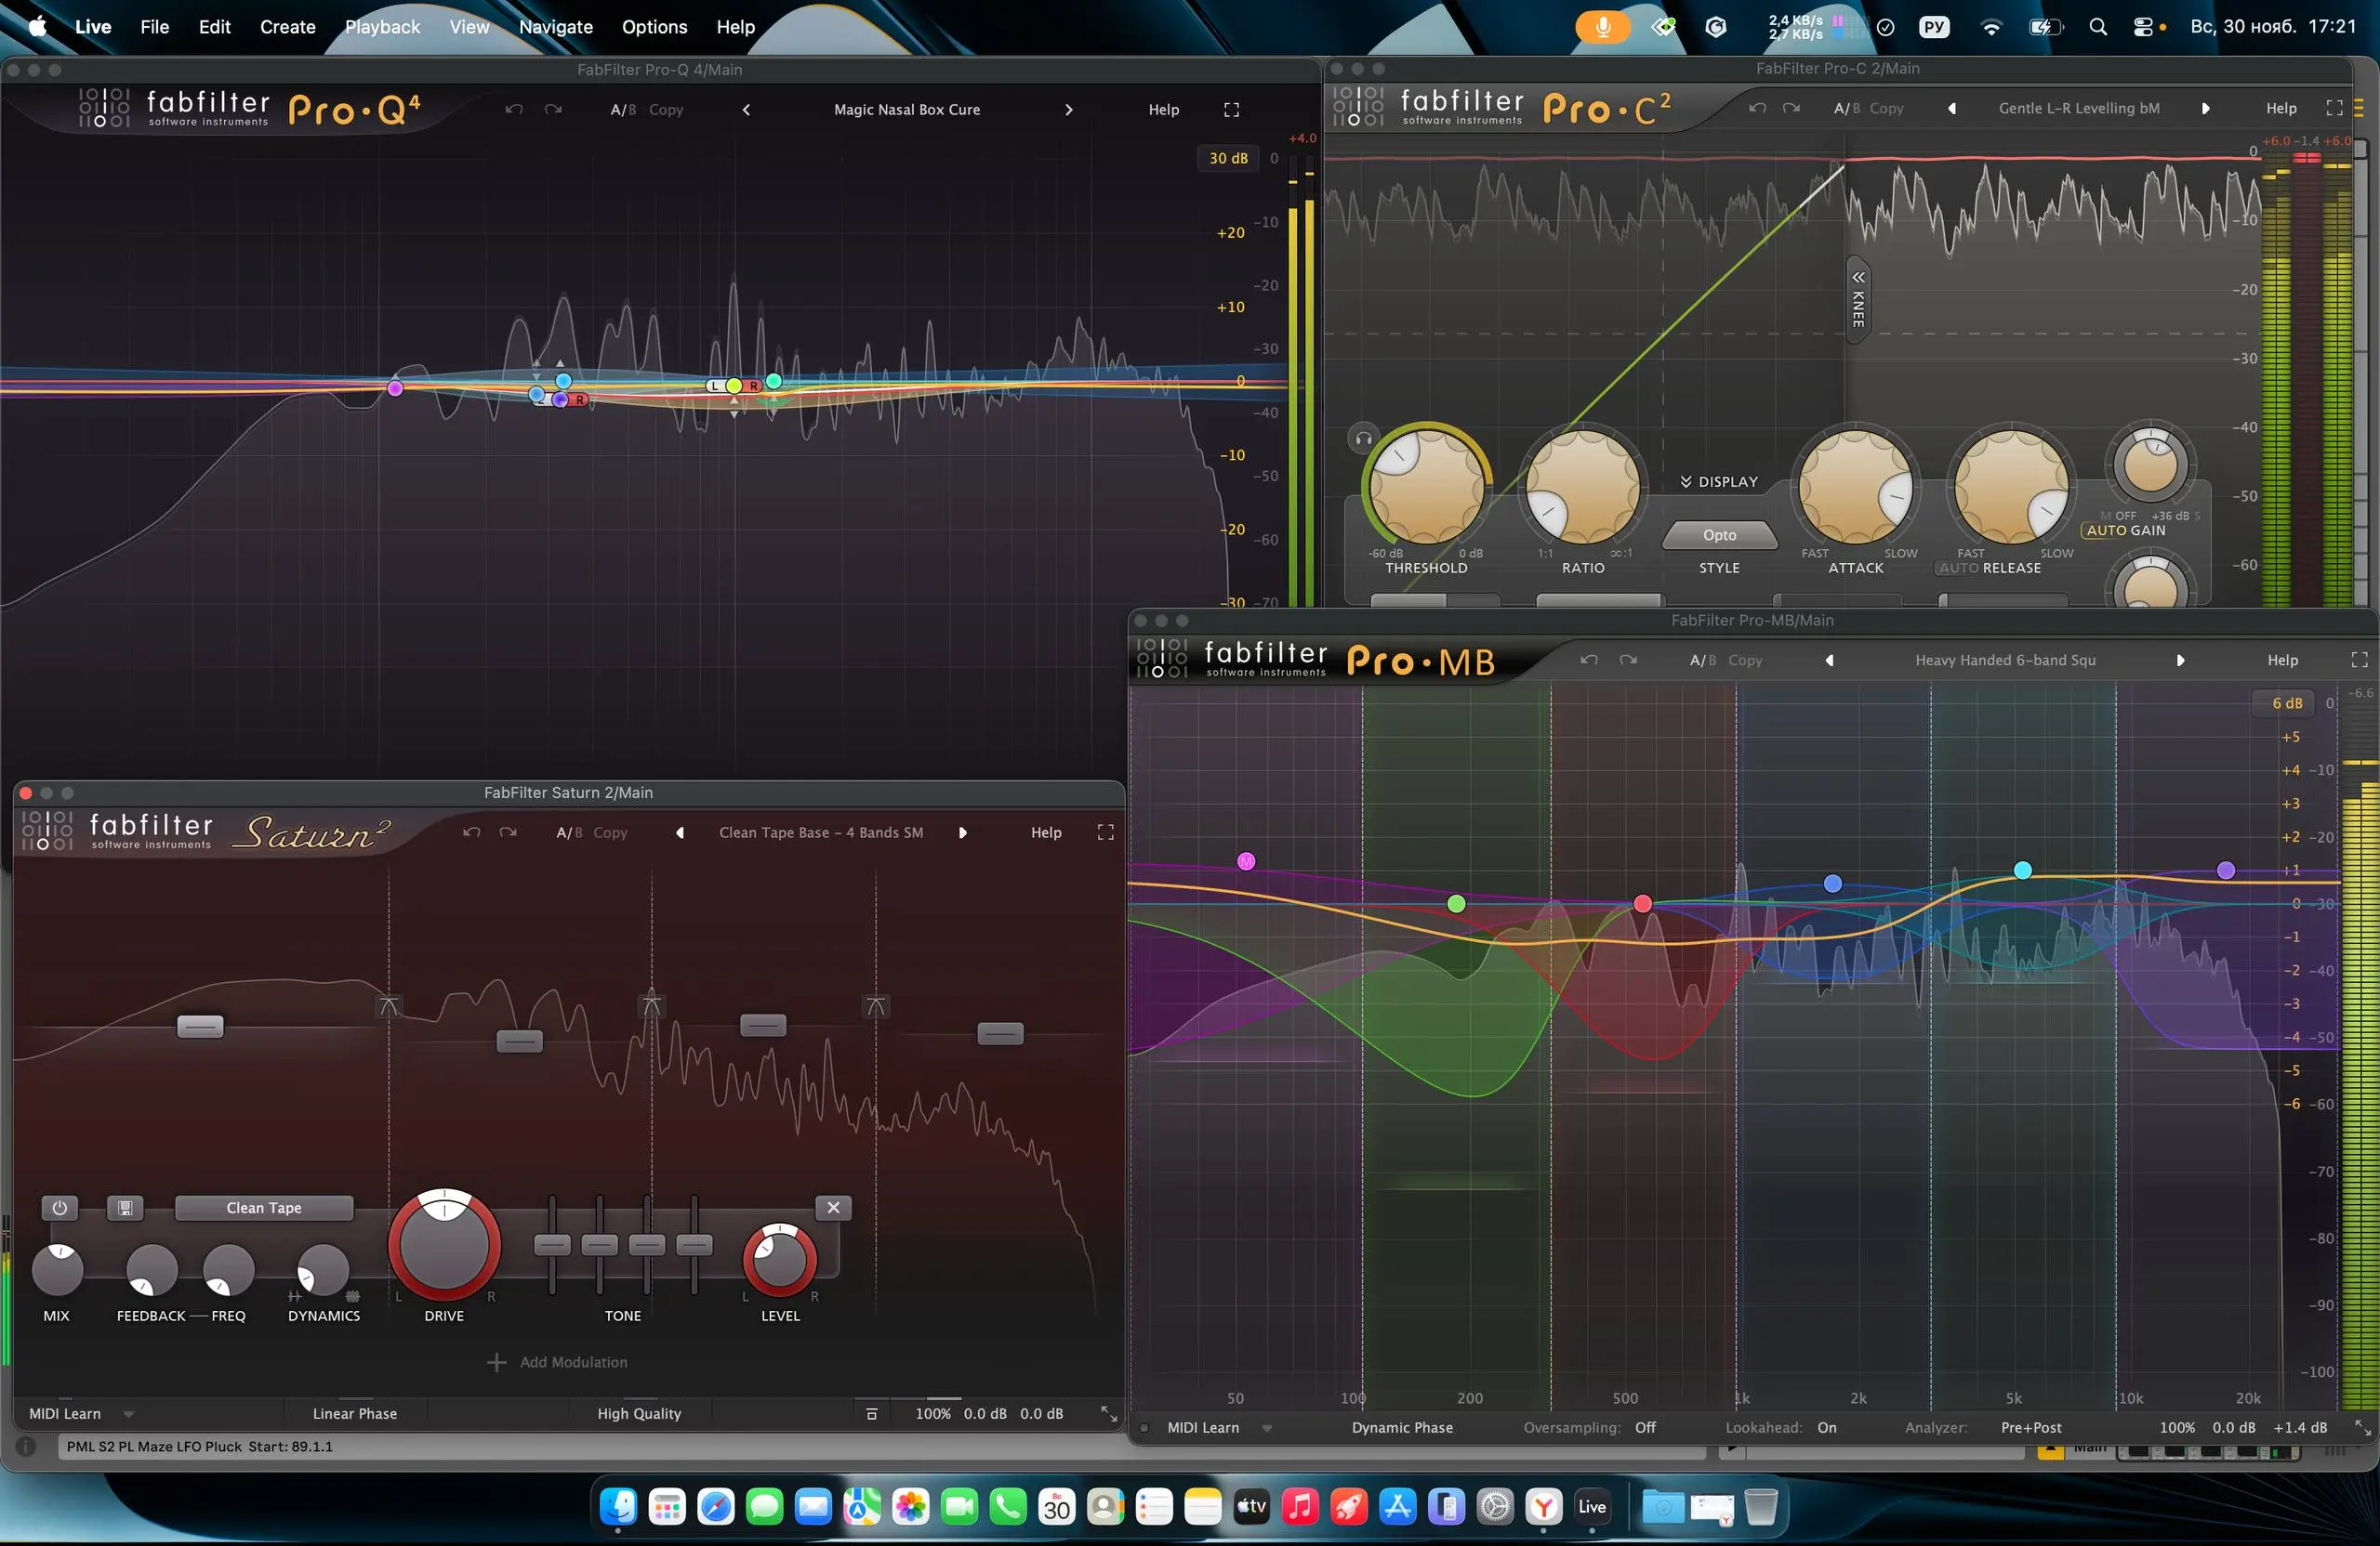Select the purple EQ band node in Pro-Q 4
Image resolution: width=2380 pixels, height=1546 pixels.
395,387
